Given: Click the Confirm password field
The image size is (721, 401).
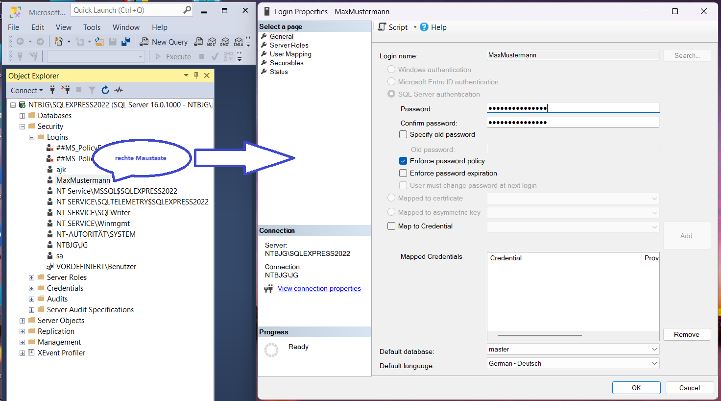Looking at the screenshot, I should coord(573,122).
